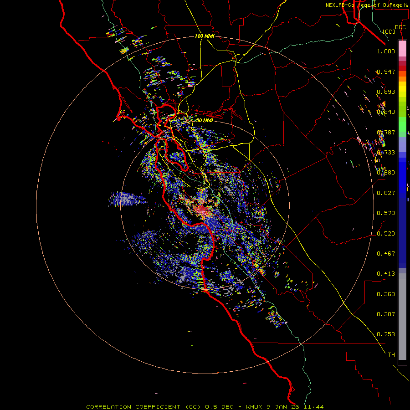Click the TH threshold label
410x410 pixels.
tap(391, 354)
